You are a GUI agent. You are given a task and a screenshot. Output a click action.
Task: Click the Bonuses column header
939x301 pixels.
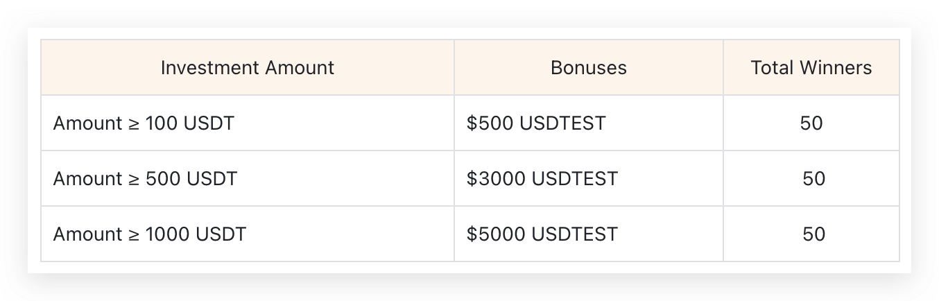coord(588,67)
